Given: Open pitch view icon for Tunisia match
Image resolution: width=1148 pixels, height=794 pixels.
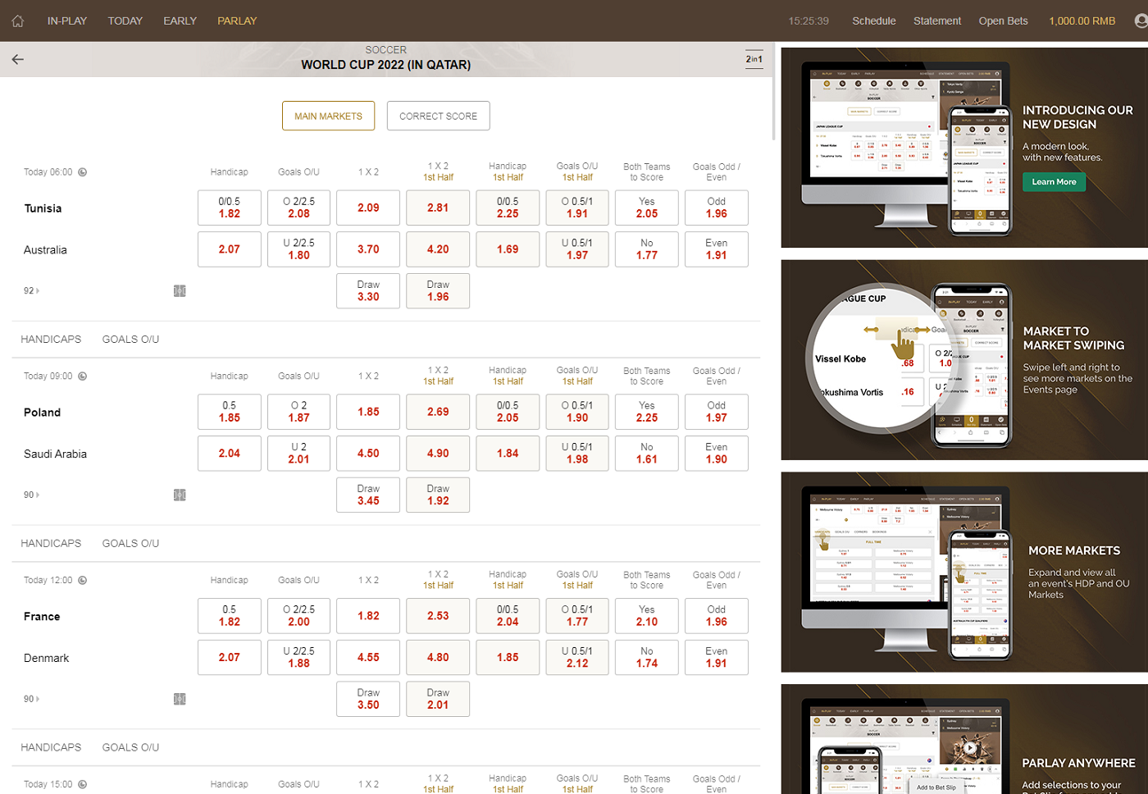Looking at the screenshot, I should point(180,291).
